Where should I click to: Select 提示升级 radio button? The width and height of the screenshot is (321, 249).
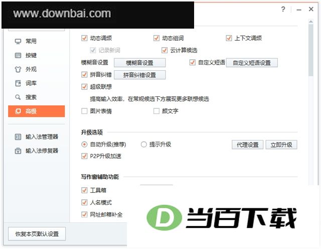pos(144,145)
